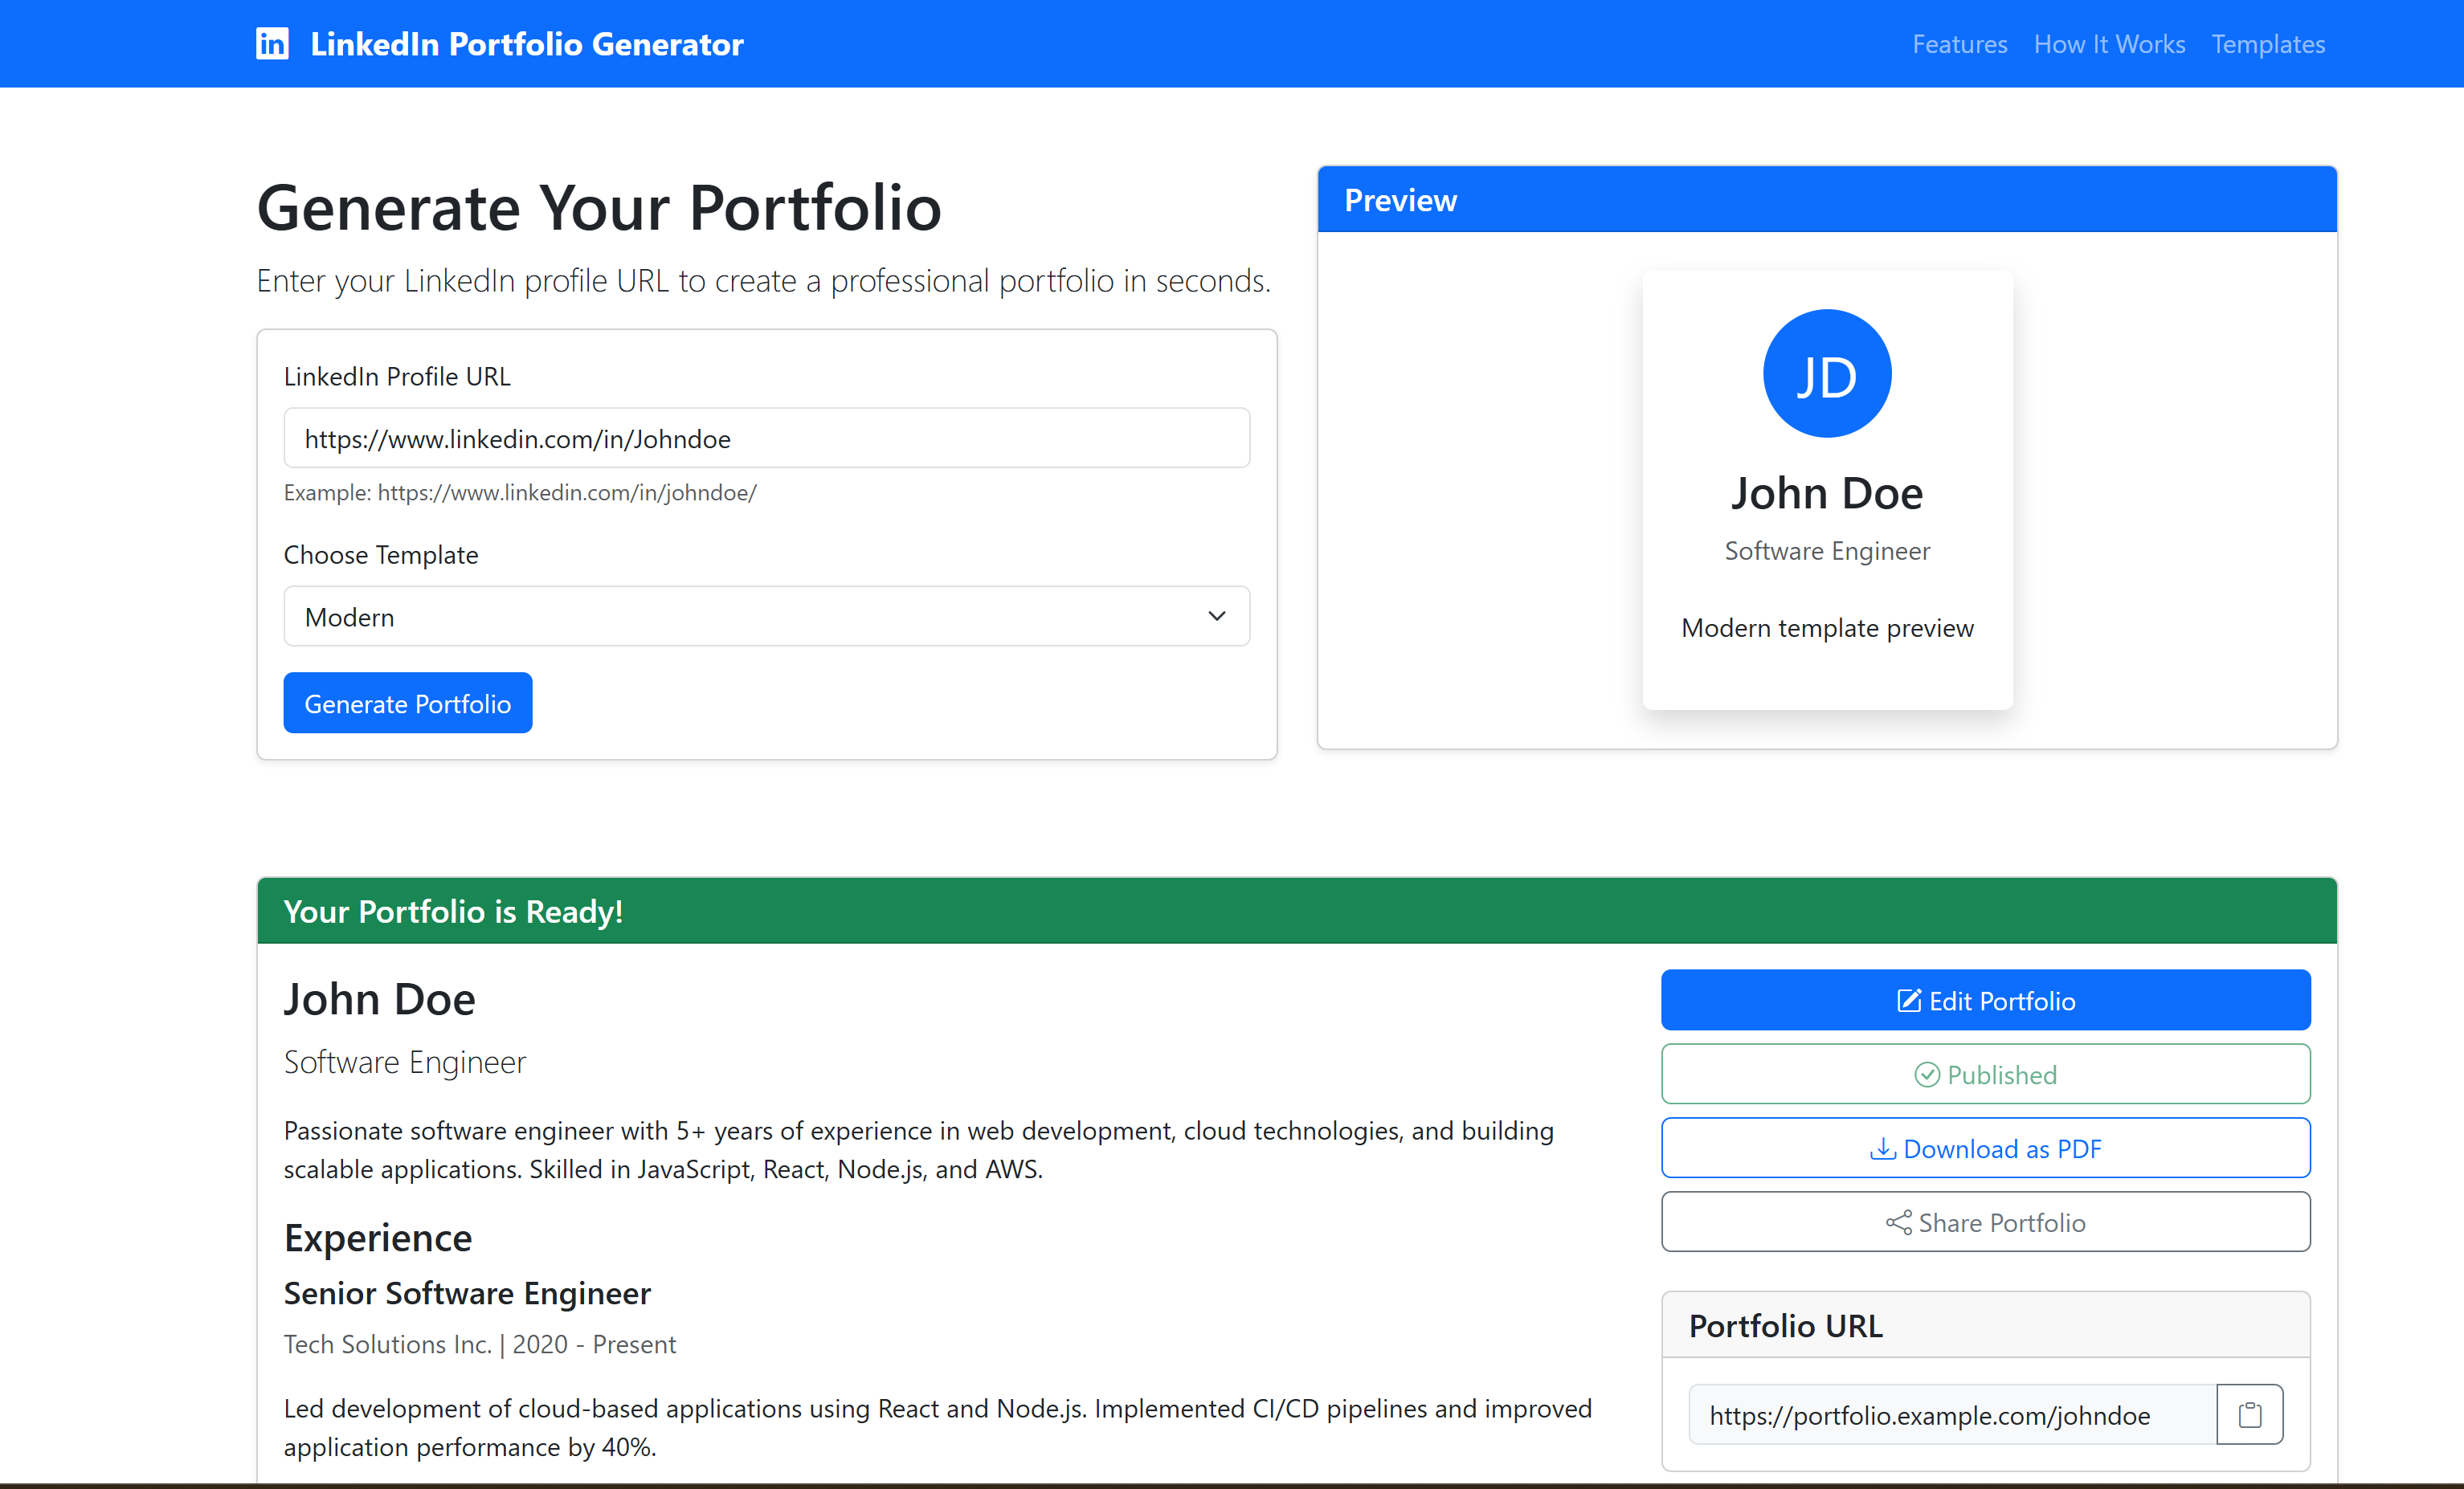Open the Choose Template dropdown
This screenshot has height=1489, width=2464.
point(766,617)
